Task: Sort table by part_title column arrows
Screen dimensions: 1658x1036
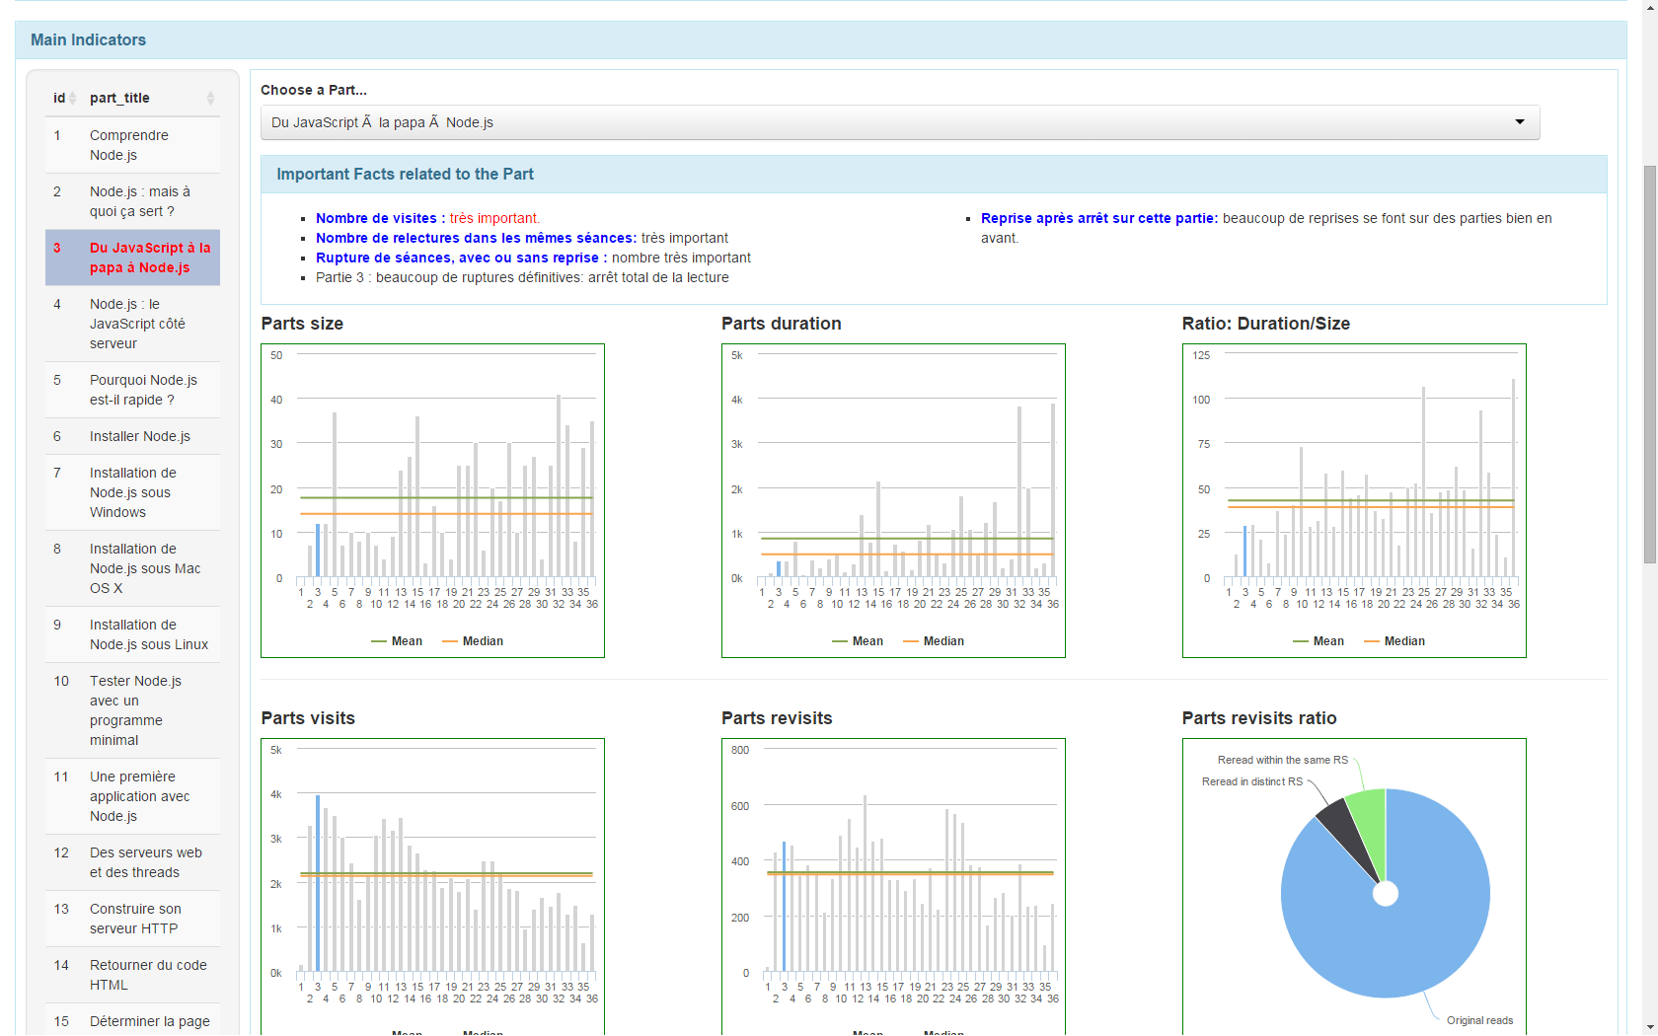Action: tap(210, 98)
